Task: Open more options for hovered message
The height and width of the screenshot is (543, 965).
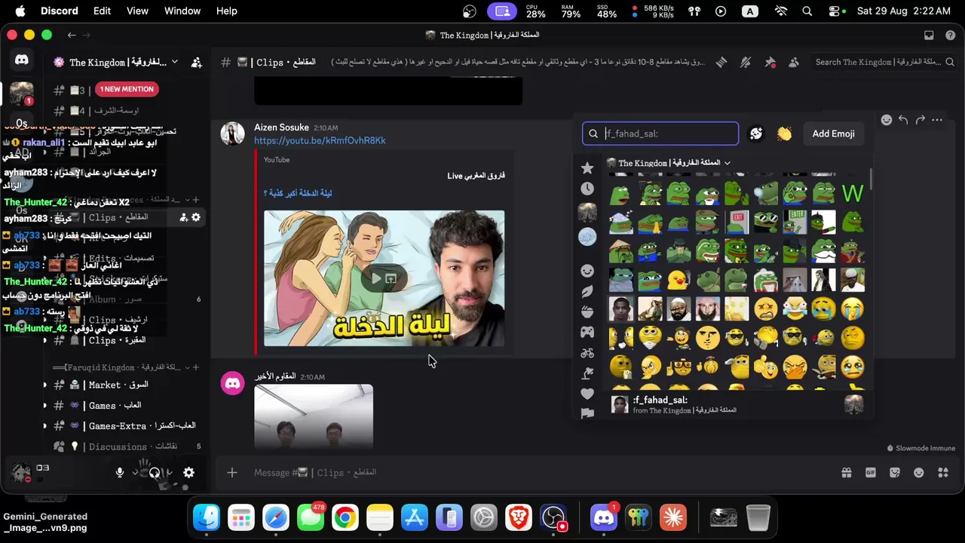Action: 937,120
